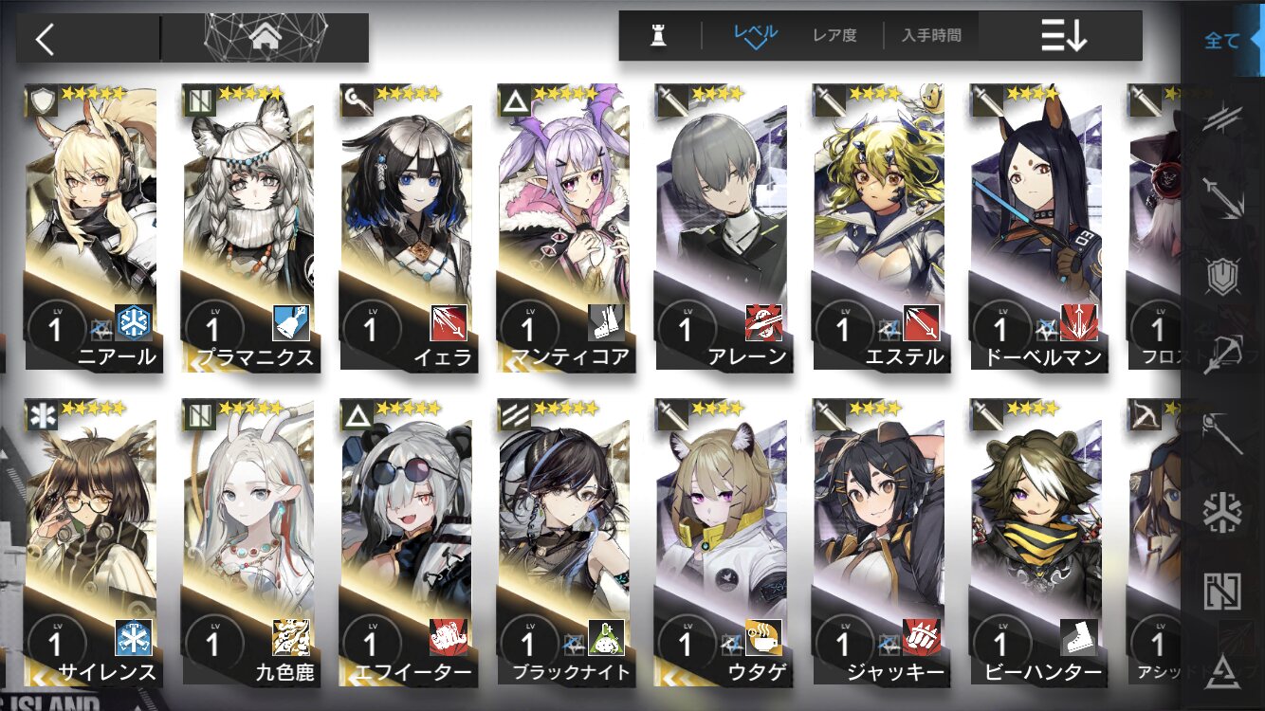Viewport: 1265px width, 711px height.
Task: Select the 全て class filter
Action: (1222, 40)
